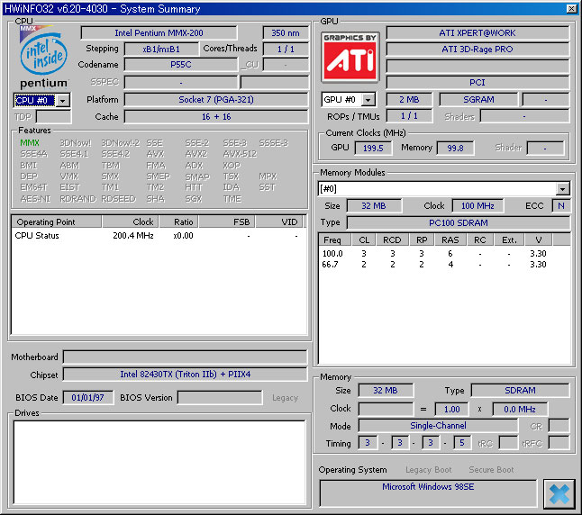
Task: Expand the memory module [#0] dropdown
Action: pyautogui.click(x=562, y=189)
